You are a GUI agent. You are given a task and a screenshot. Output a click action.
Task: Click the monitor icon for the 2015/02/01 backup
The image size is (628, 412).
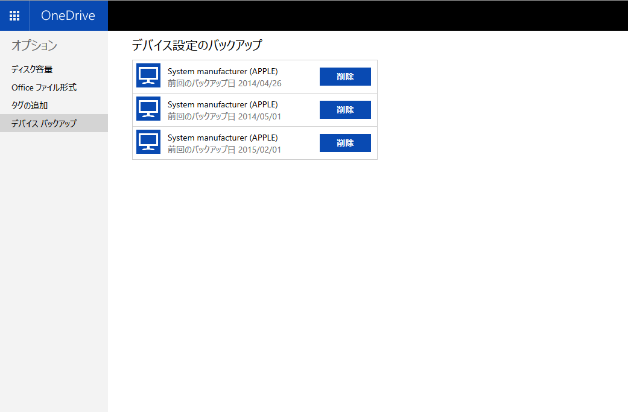[148, 142]
